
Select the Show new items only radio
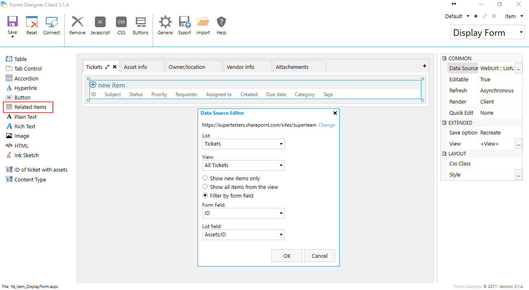(x=205, y=178)
